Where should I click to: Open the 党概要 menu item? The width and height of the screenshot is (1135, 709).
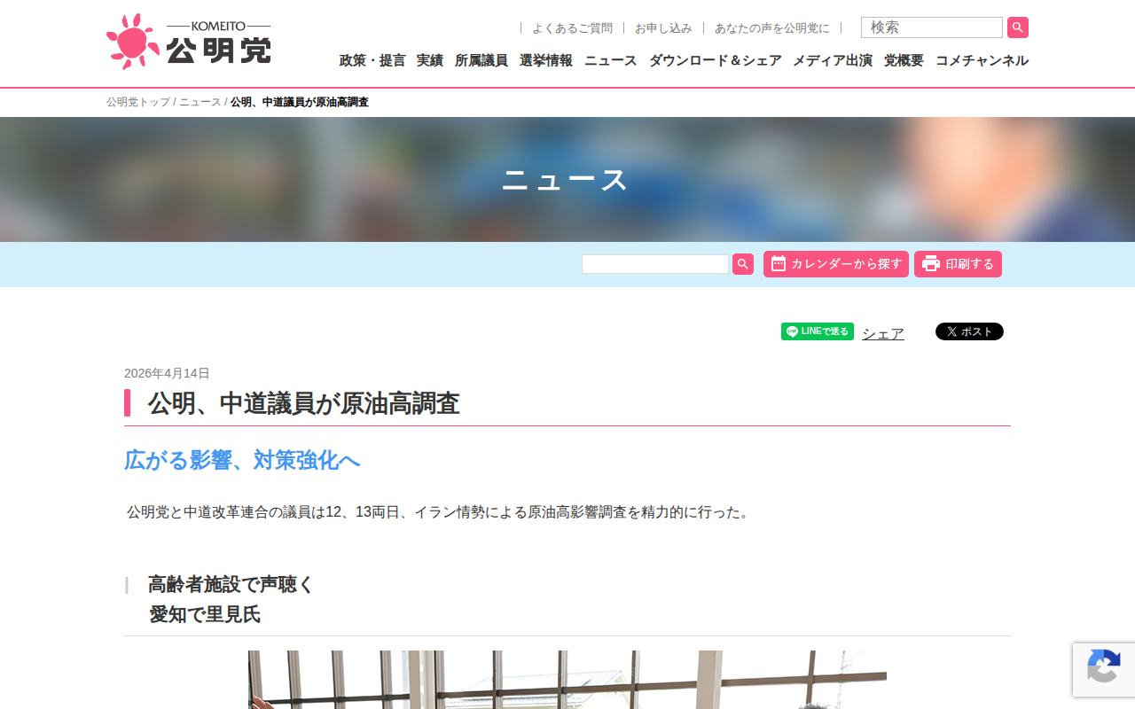click(904, 60)
